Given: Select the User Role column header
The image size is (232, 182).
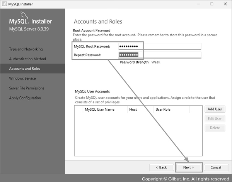Looking at the screenshot, I should pyautogui.click(x=163, y=110).
